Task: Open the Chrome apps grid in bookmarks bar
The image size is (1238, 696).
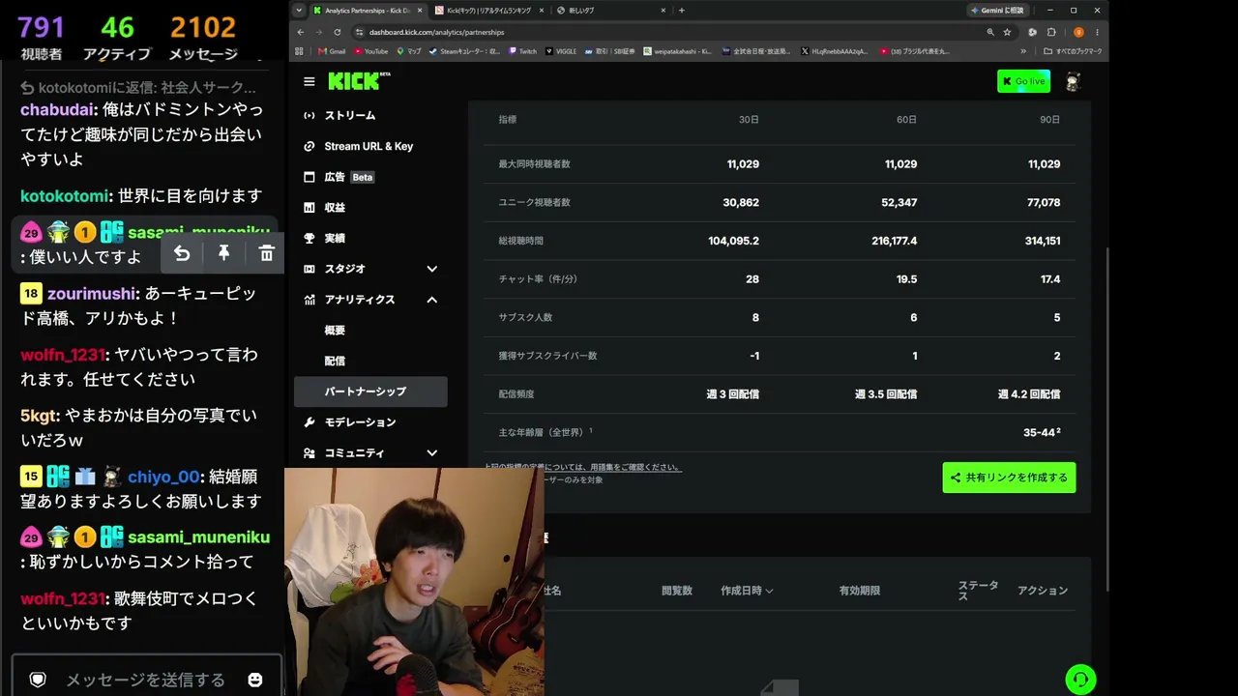Action: tap(299, 51)
